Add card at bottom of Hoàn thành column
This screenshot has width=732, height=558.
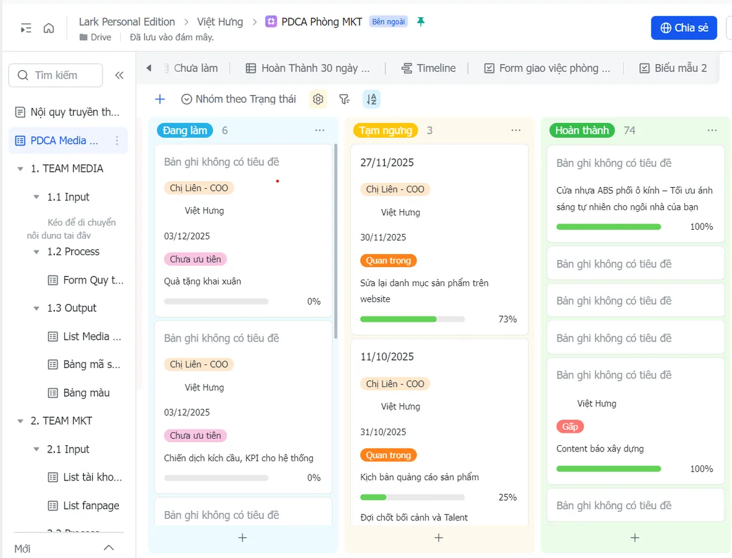(x=635, y=538)
